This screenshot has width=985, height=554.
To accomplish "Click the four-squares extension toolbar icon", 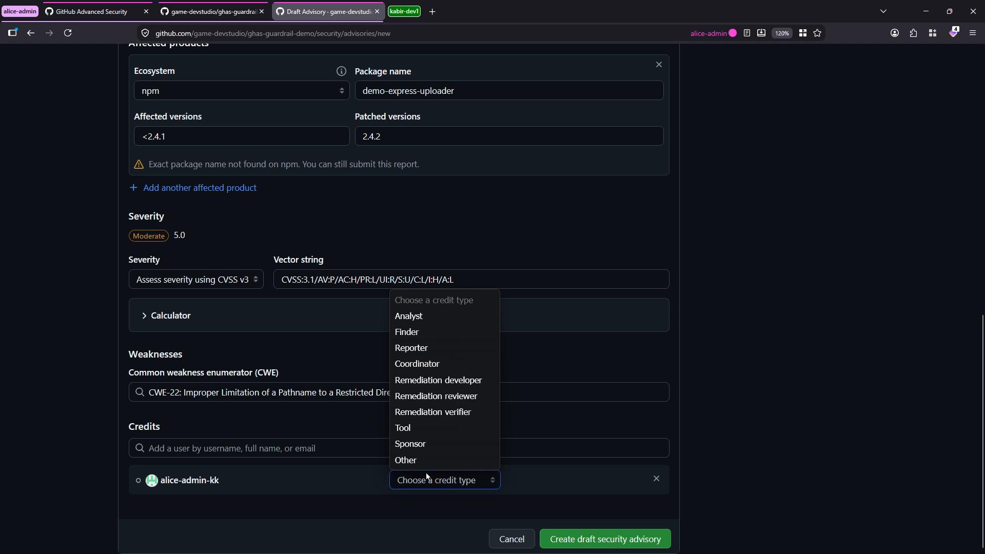I will (x=933, y=33).
